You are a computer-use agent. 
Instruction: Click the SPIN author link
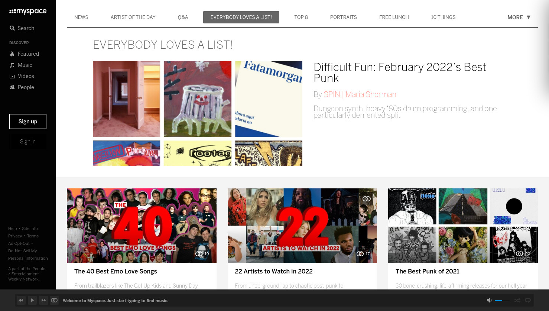(x=332, y=94)
